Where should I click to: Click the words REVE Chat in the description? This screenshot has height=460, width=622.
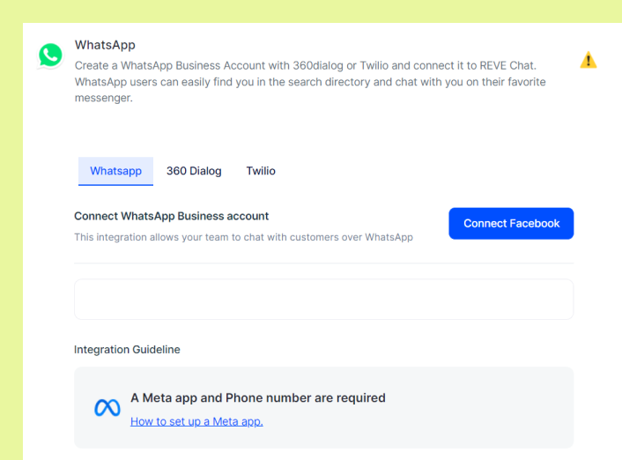[x=507, y=65]
